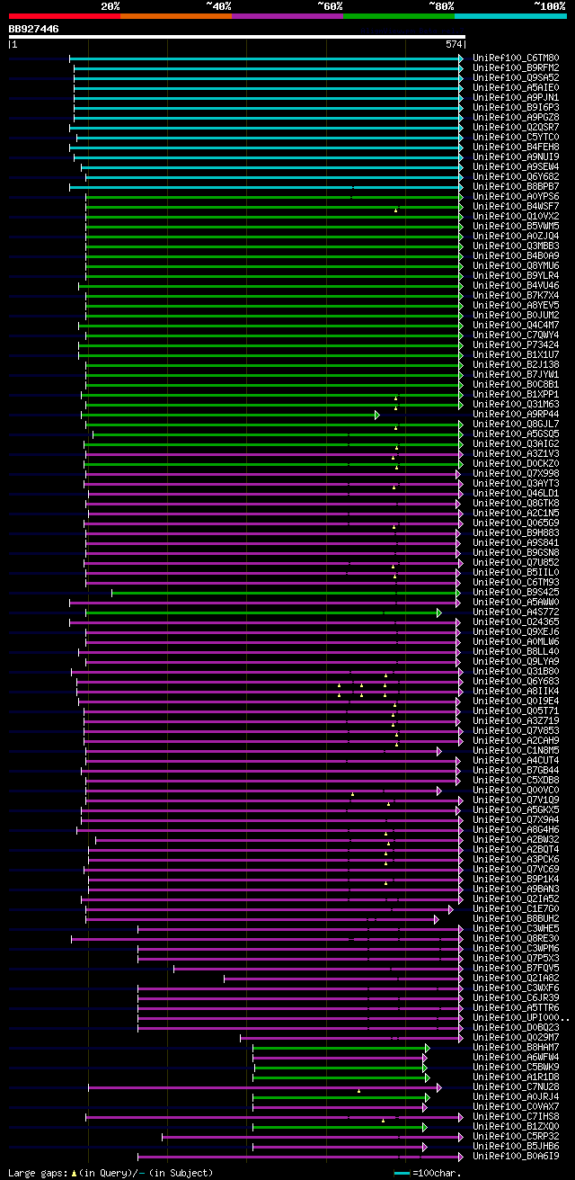Click the query end position 574
575x1180 pixels.
pyautogui.click(x=454, y=44)
